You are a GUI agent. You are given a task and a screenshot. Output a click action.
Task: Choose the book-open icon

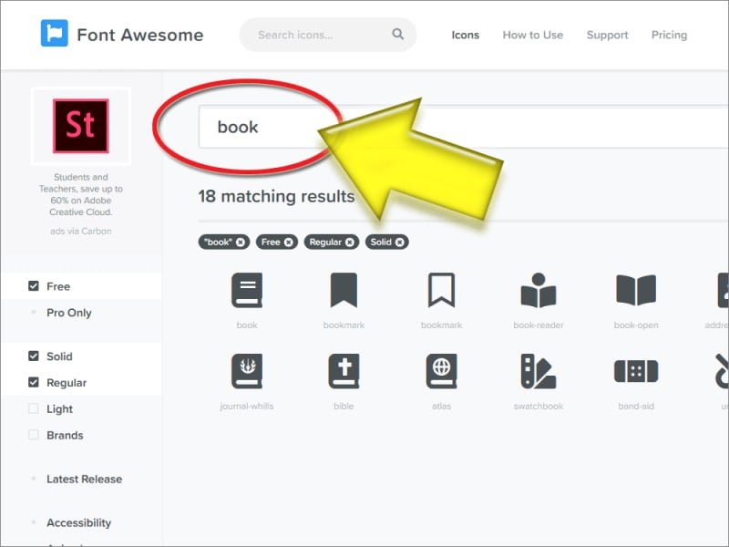636,291
